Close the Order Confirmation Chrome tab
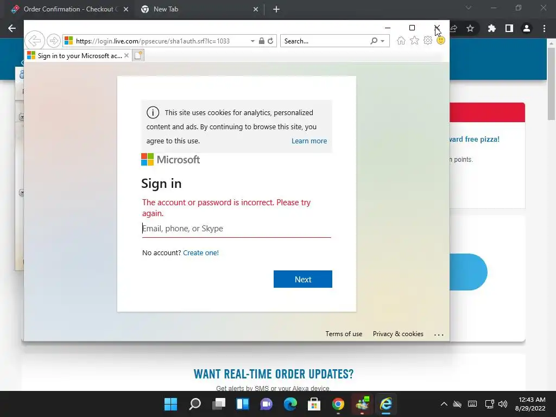556x417 pixels. [126, 9]
